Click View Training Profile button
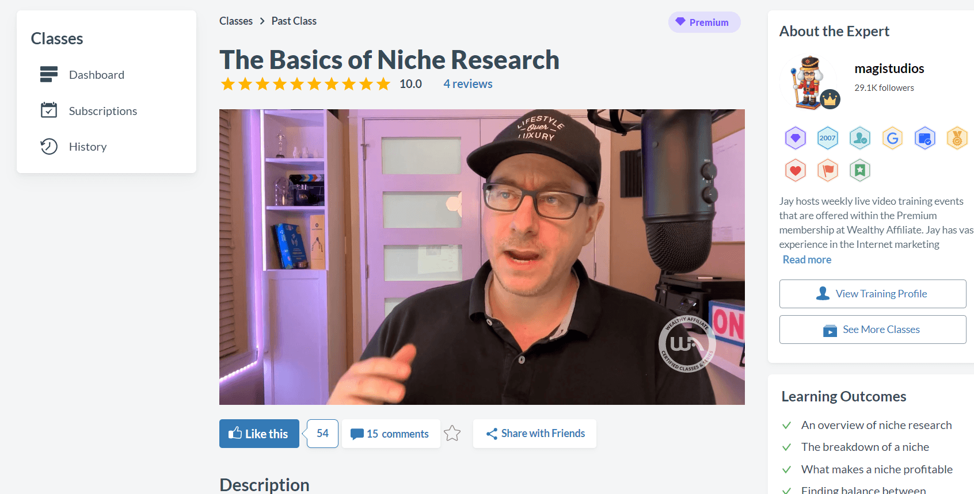Screen dimensions: 974x494 873,294
